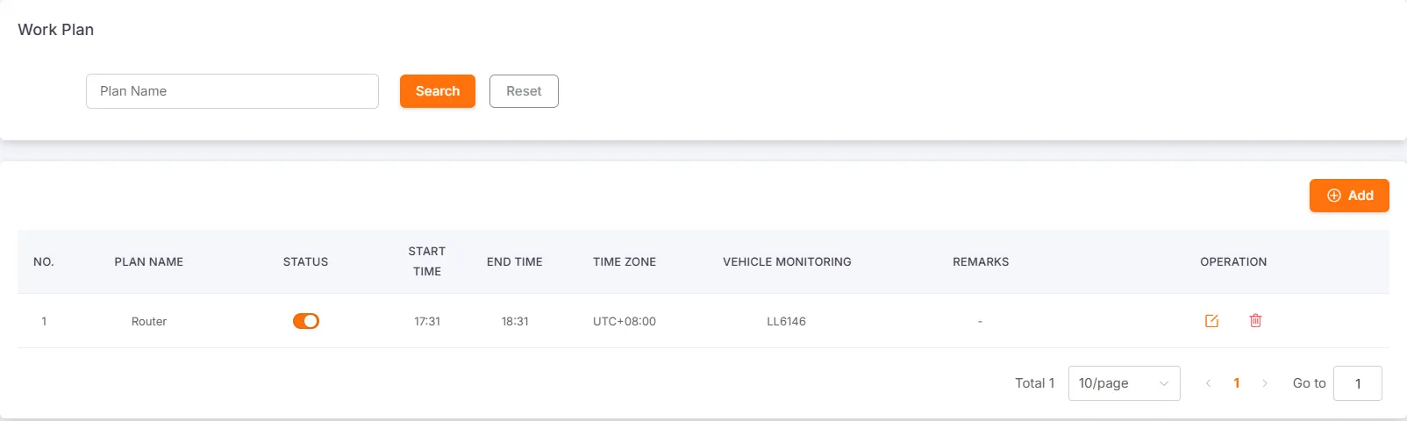Edit the Router work plan
The image size is (1407, 421).
click(x=1211, y=321)
